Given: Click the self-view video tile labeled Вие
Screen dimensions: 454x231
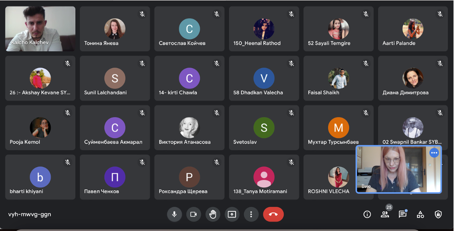Looking at the screenshot, I should [398, 169].
